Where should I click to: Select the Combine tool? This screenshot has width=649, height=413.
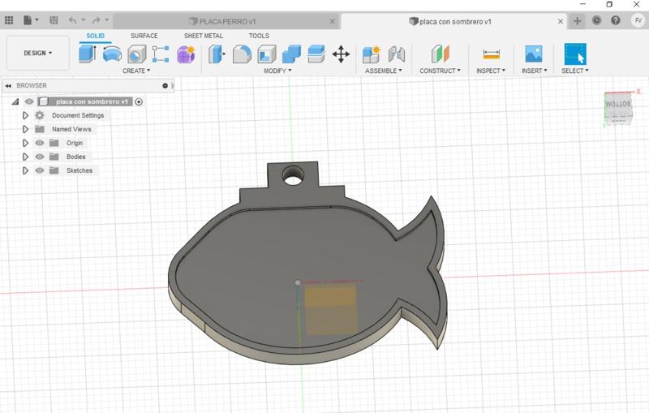click(291, 54)
